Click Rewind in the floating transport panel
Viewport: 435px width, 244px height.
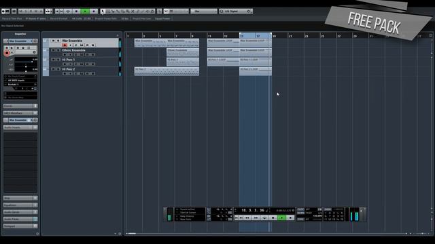[247, 218]
